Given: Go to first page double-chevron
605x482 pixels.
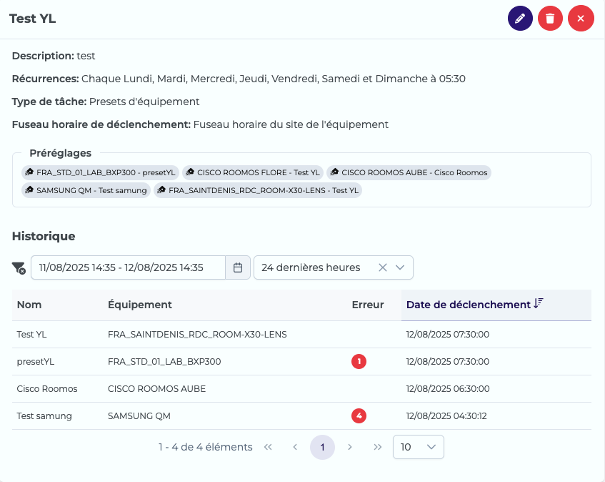Looking at the screenshot, I should 268,447.
